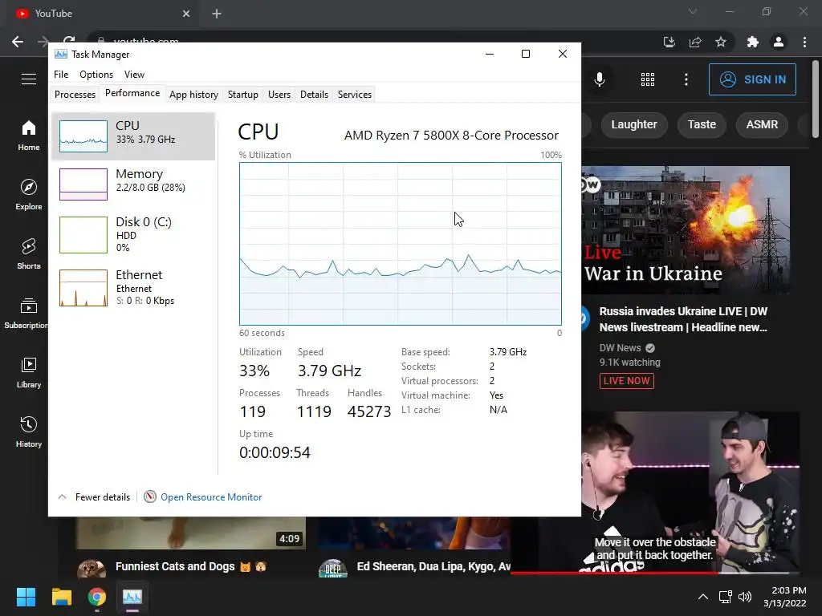Viewport: 822px width, 616px height.
Task: Click Chrome icon on taskbar
Action: (x=96, y=597)
